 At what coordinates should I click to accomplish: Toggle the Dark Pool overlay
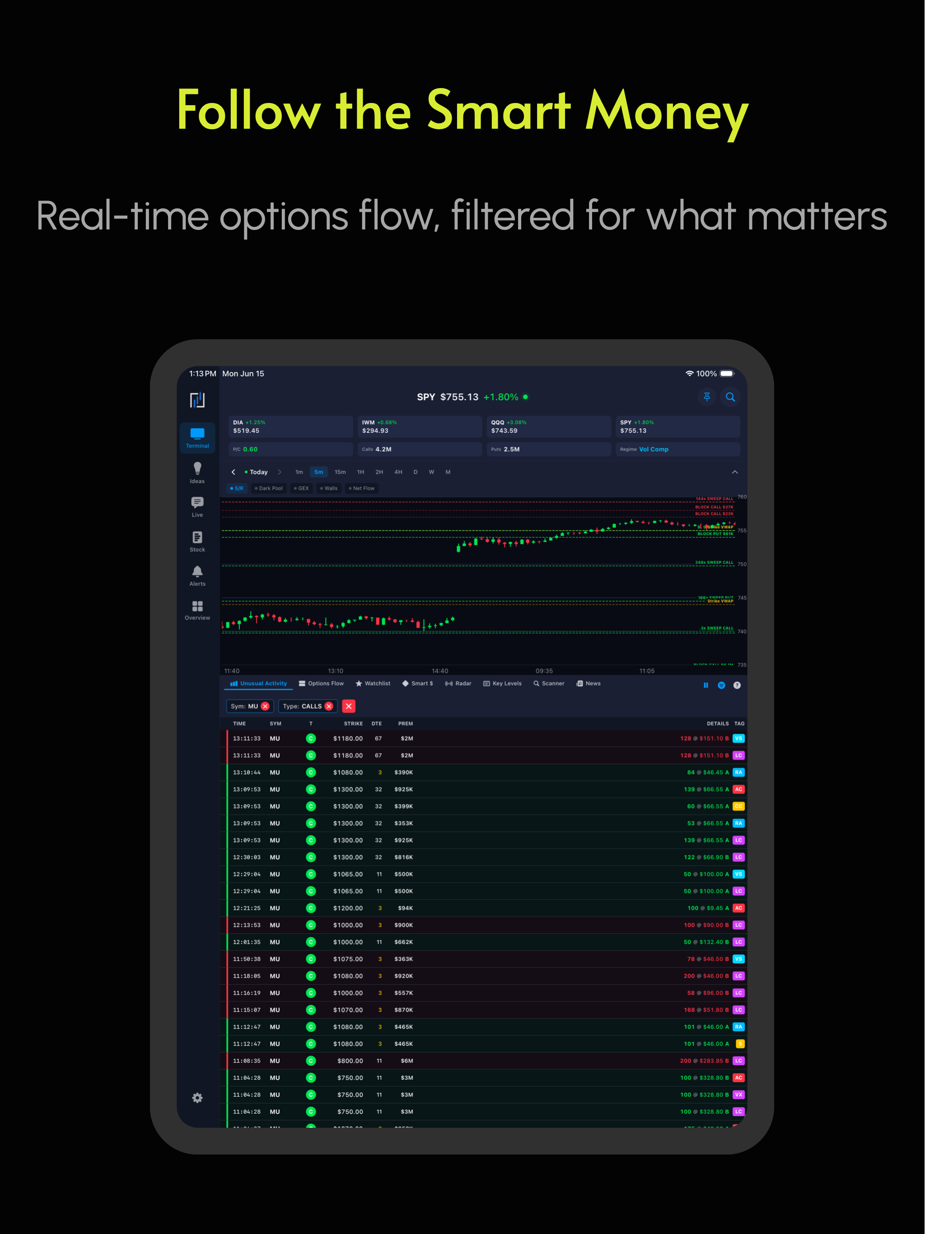tap(269, 488)
